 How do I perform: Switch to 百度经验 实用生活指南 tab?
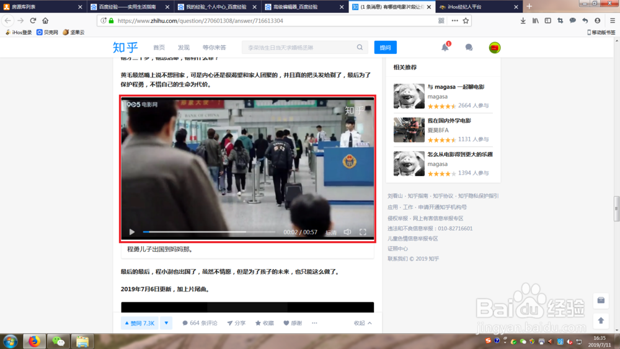click(130, 7)
